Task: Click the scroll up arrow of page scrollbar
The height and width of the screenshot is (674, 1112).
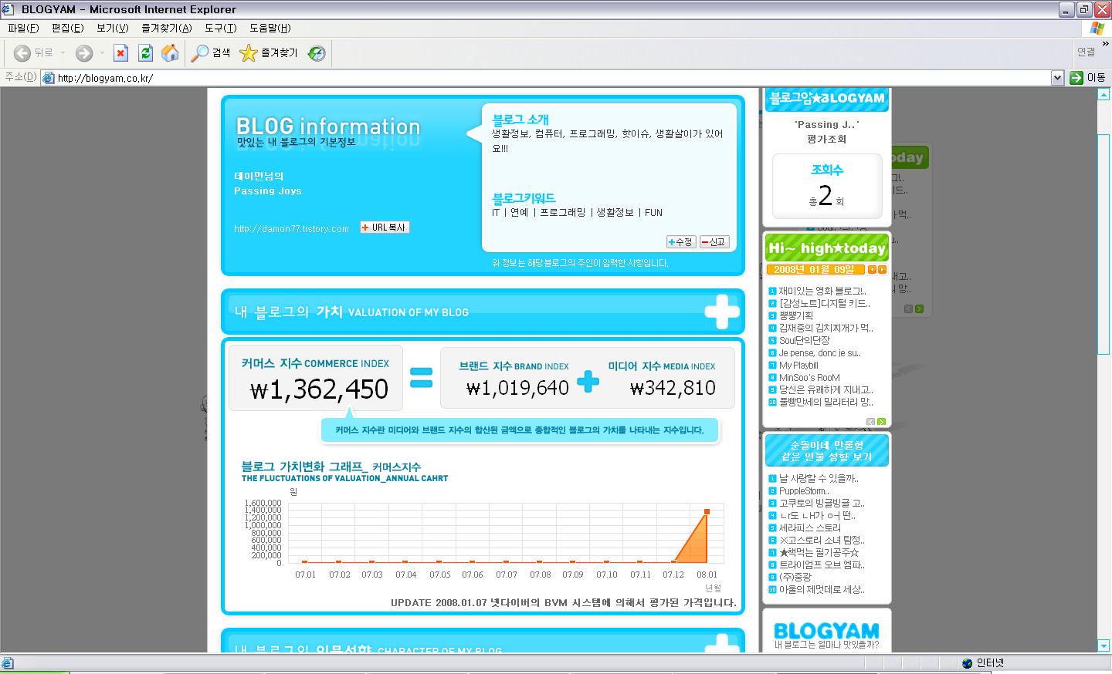Action: pyautogui.click(x=1104, y=93)
